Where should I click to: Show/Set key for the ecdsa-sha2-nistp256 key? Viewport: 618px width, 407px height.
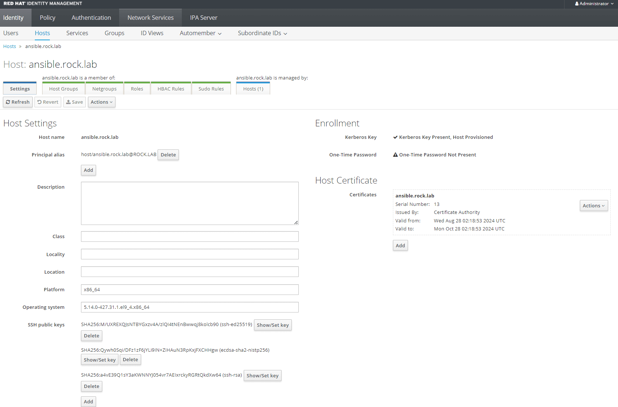[100, 360]
